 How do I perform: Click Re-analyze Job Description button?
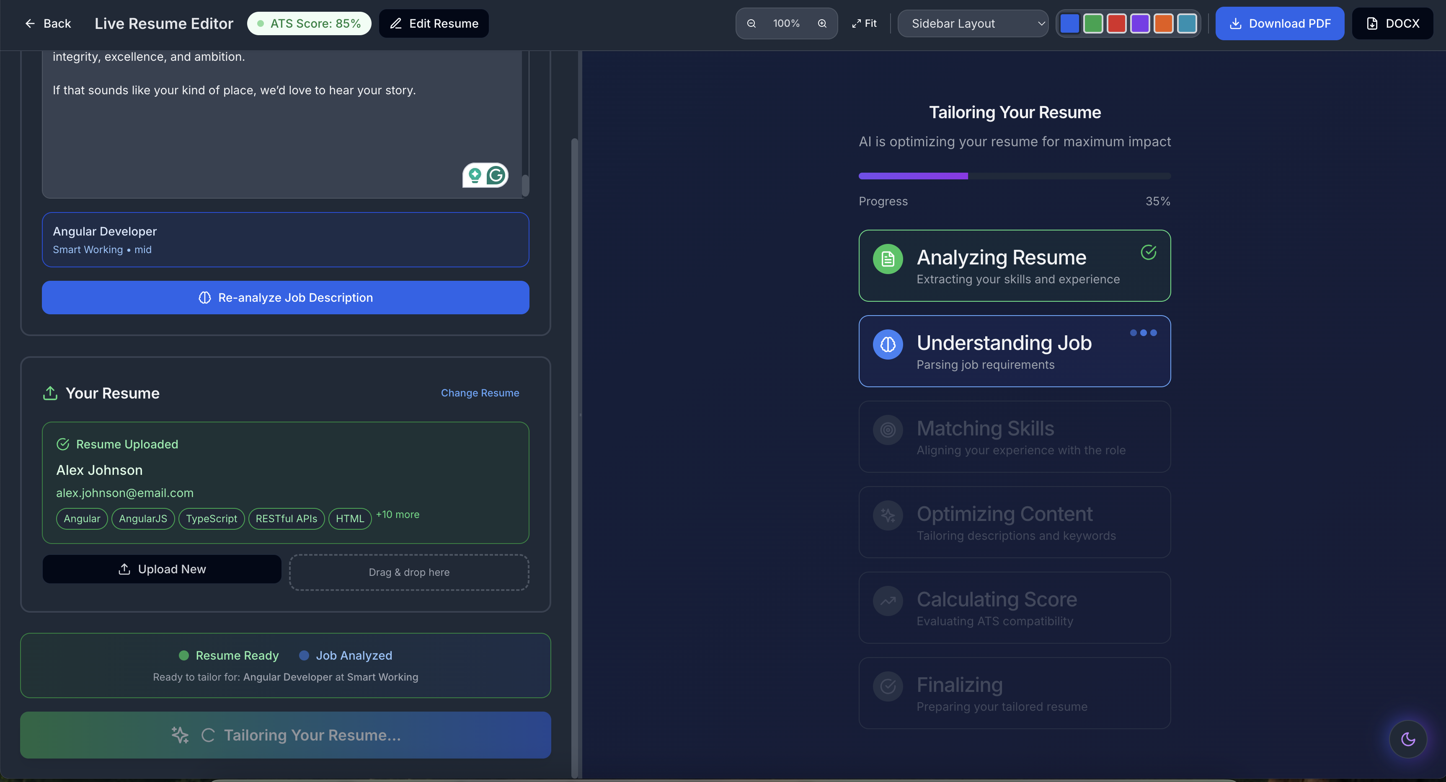(286, 298)
